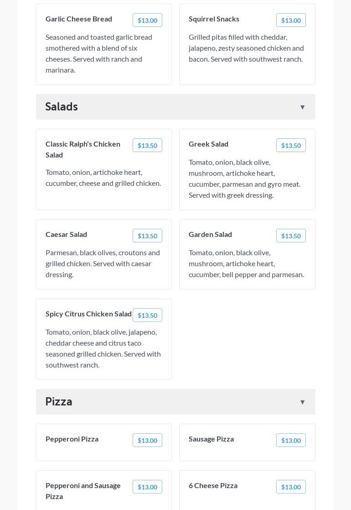The height and width of the screenshot is (510, 351).
Task: Click the Caesar Salad $13.50 price
Action: (x=147, y=236)
